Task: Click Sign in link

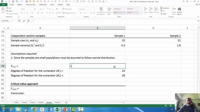Action: point(197,4)
